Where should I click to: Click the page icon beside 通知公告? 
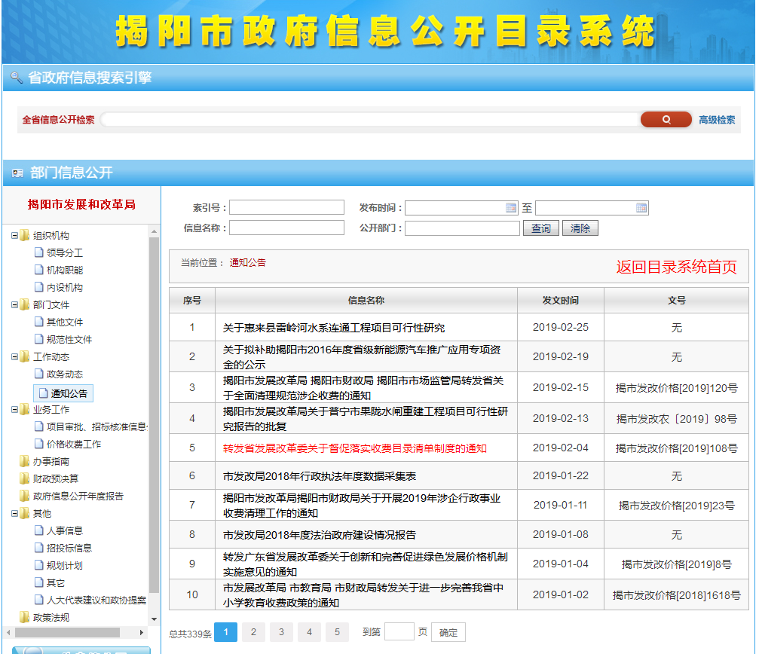[x=44, y=393]
